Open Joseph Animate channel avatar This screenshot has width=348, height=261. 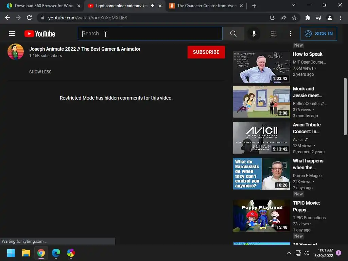pyautogui.click(x=16, y=52)
